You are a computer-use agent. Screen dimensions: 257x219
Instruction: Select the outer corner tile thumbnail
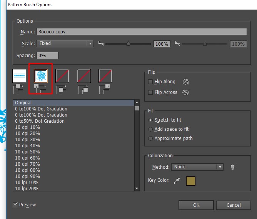click(x=41, y=76)
